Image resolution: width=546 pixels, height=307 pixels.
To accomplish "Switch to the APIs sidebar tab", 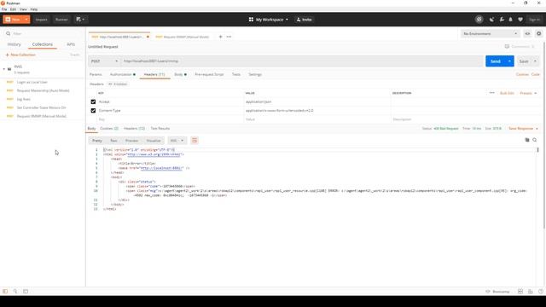I will [x=71, y=44].
